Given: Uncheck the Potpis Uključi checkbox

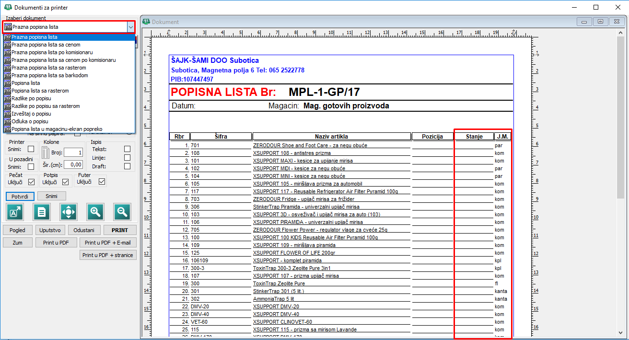Looking at the screenshot, I should tap(65, 182).
